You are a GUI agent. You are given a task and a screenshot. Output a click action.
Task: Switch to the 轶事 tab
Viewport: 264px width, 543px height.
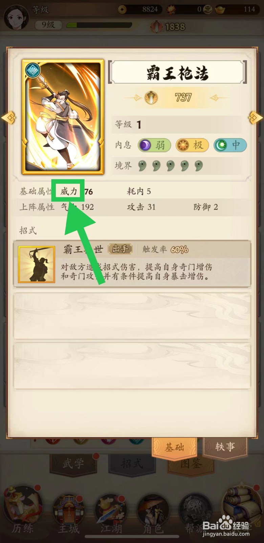(225, 447)
